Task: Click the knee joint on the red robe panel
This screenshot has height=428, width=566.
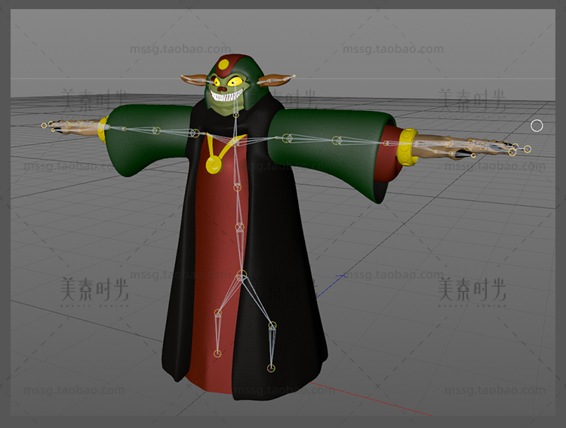Action: (217, 313)
